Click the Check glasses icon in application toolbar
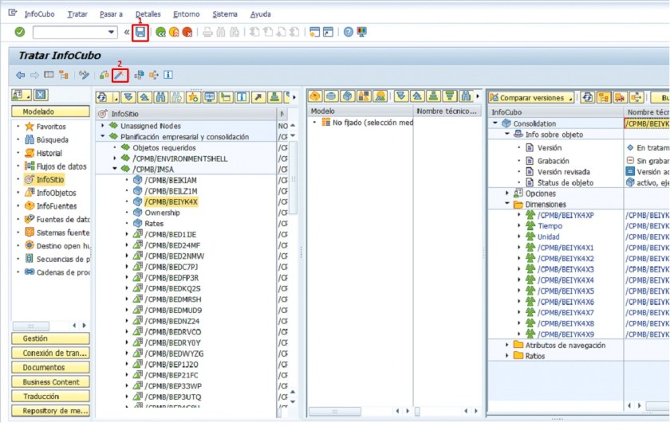The height and width of the screenshot is (430, 670). click(x=84, y=75)
